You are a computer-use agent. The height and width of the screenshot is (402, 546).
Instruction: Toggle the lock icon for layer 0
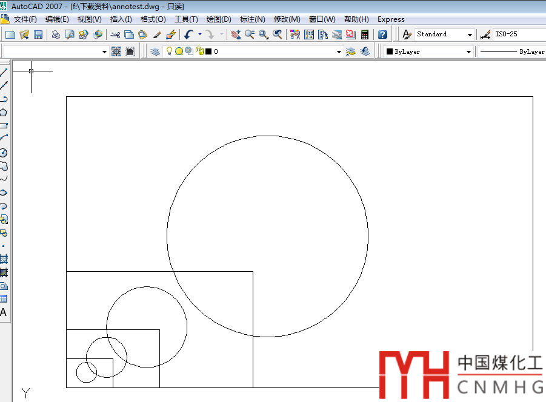pyautogui.click(x=199, y=52)
